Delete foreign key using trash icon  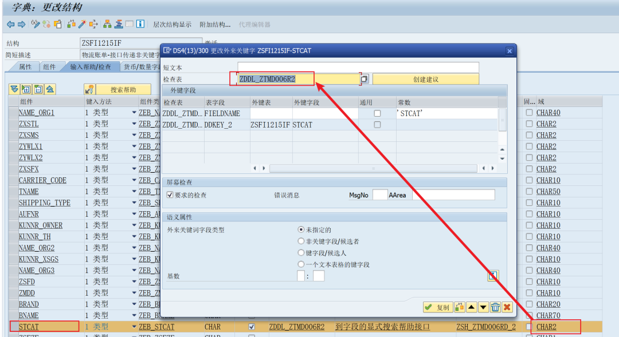click(x=495, y=307)
